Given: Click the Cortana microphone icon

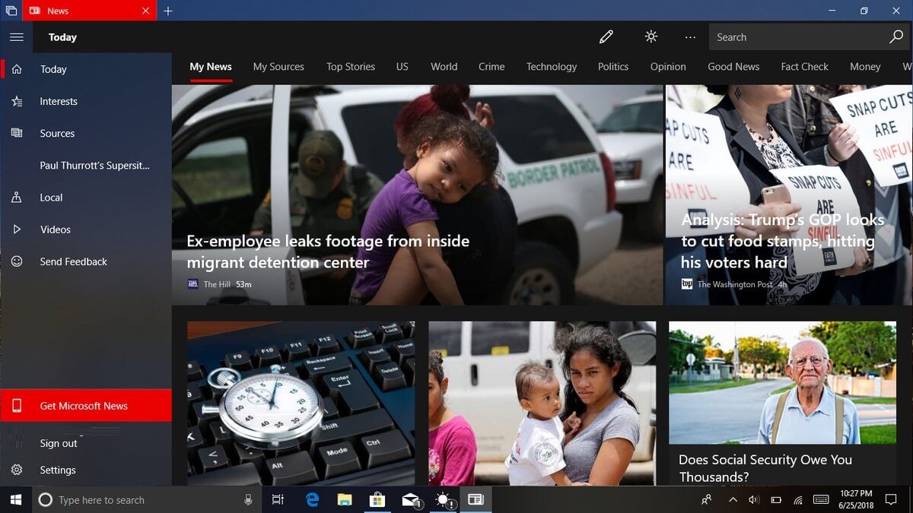Looking at the screenshot, I should tap(248, 500).
